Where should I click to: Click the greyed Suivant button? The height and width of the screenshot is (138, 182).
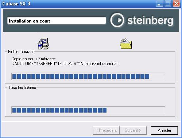pos(133,130)
